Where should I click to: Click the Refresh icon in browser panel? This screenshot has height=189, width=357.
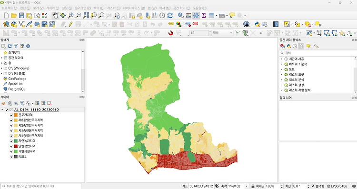click(x=10, y=46)
